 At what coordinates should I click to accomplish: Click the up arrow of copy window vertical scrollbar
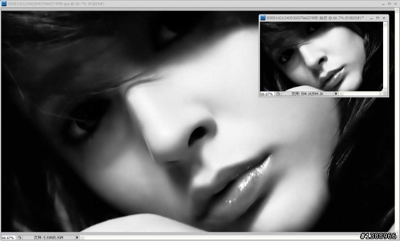pos(386,24)
